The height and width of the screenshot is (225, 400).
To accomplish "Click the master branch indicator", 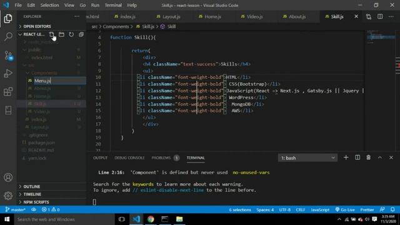I will coord(15,209).
